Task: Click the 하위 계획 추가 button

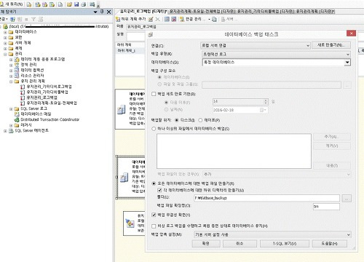Action: 131,19
